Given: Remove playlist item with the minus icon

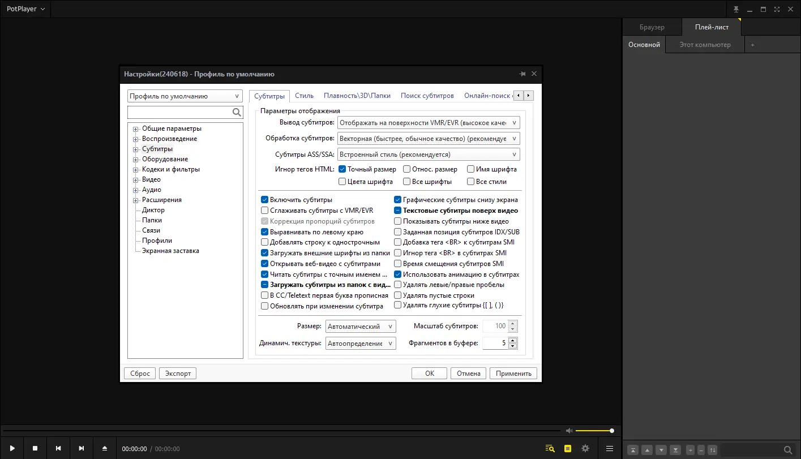Looking at the screenshot, I should 701,450.
